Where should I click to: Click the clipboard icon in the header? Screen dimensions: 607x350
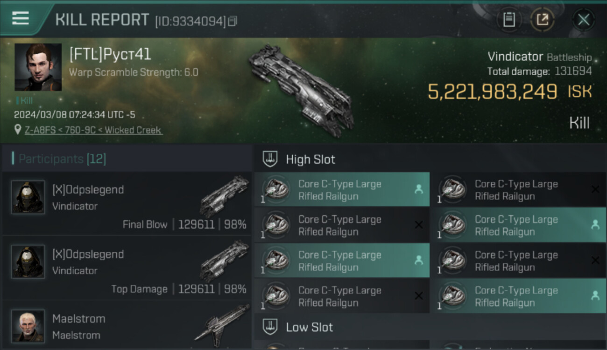tap(509, 20)
